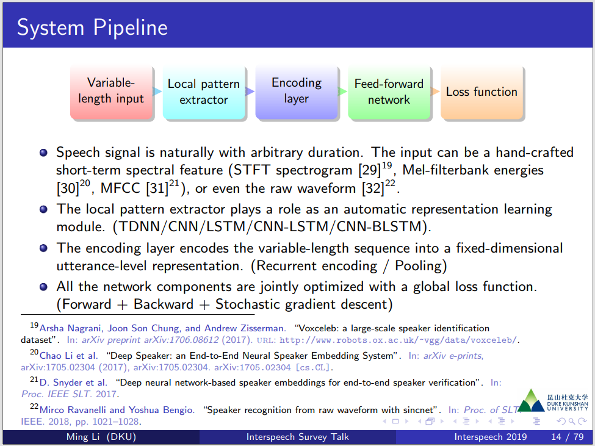Click citation [29] for STFT spectrogram
Viewport: 595px width, 446px height.
click(370, 170)
